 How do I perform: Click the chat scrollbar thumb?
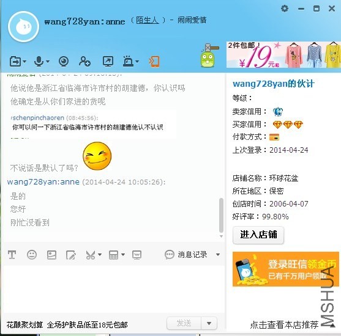click(221, 215)
